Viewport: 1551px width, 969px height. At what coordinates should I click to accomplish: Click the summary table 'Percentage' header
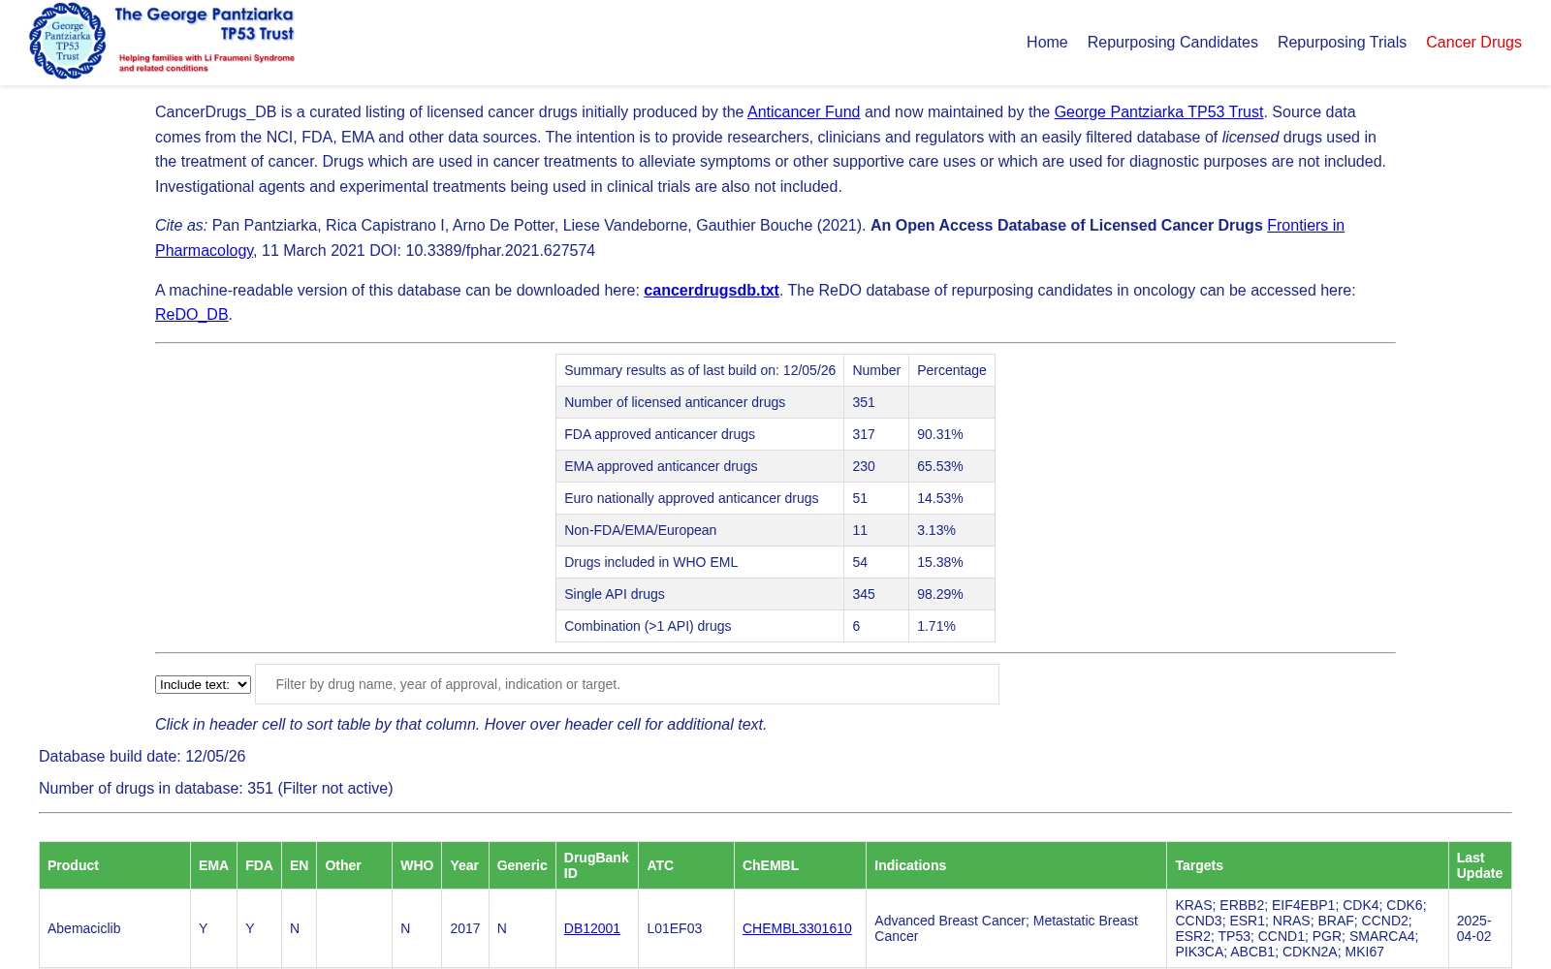point(952,370)
